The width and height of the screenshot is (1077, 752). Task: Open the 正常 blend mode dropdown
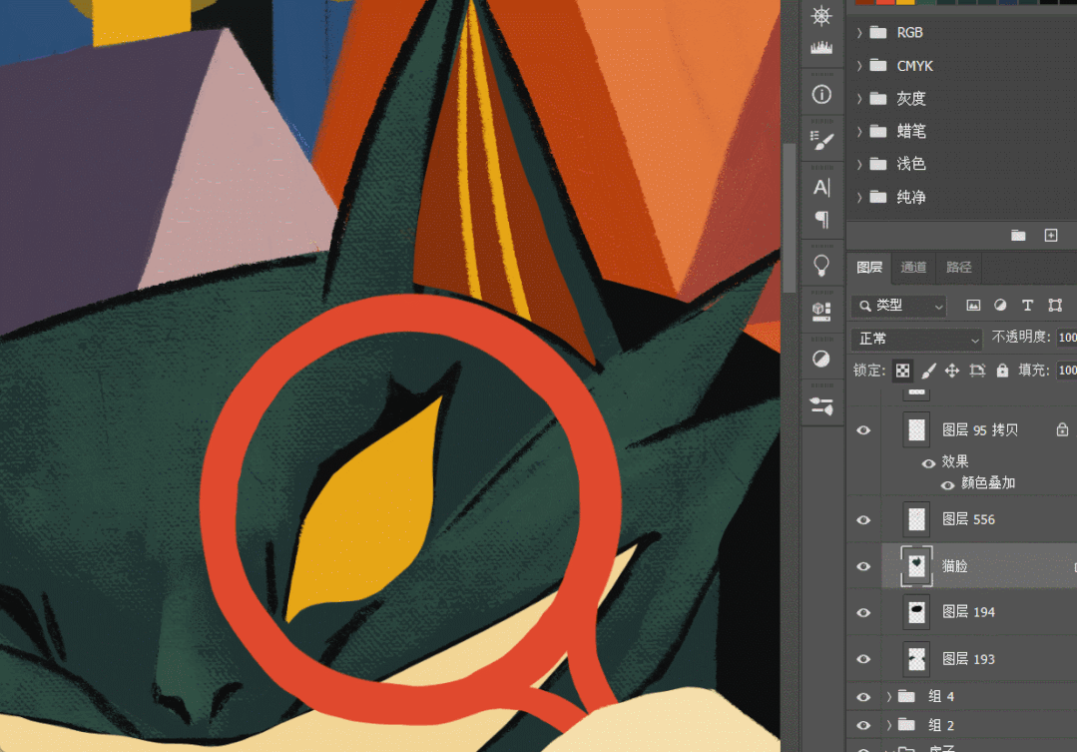(917, 339)
